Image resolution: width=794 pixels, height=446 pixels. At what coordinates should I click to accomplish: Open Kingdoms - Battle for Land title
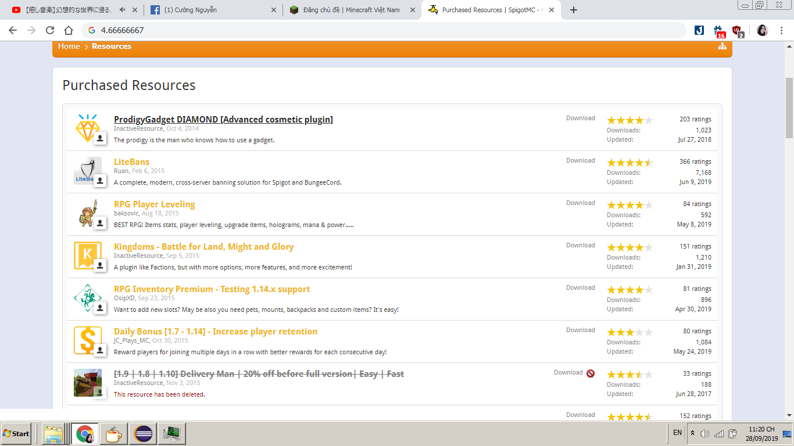[204, 247]
